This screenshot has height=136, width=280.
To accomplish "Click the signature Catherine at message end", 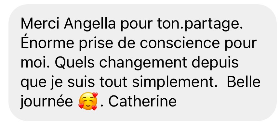I will click(142, 101).
